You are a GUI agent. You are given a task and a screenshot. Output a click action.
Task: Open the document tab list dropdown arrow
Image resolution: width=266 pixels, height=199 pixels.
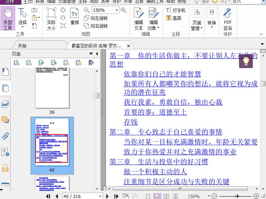click(262, 44)
